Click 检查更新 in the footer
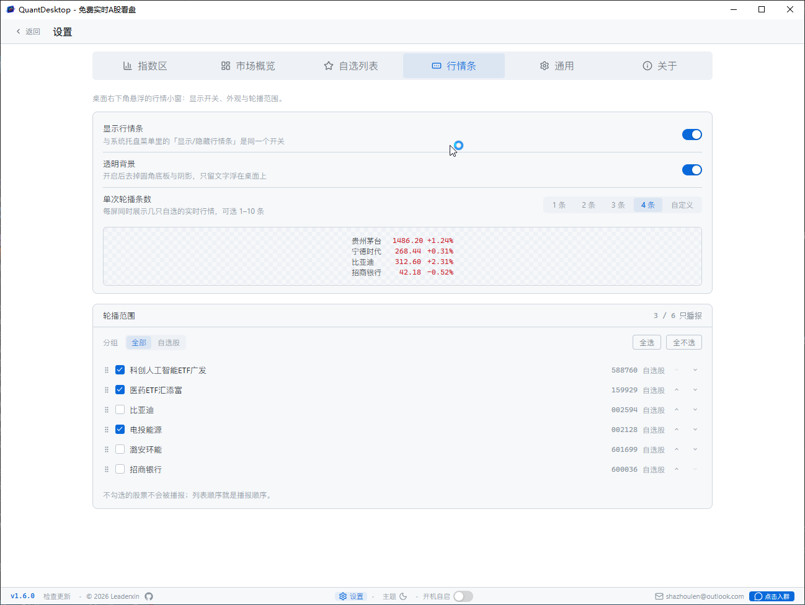The height and width of the screenshot is (605, 805). click(x=57, y=596)
